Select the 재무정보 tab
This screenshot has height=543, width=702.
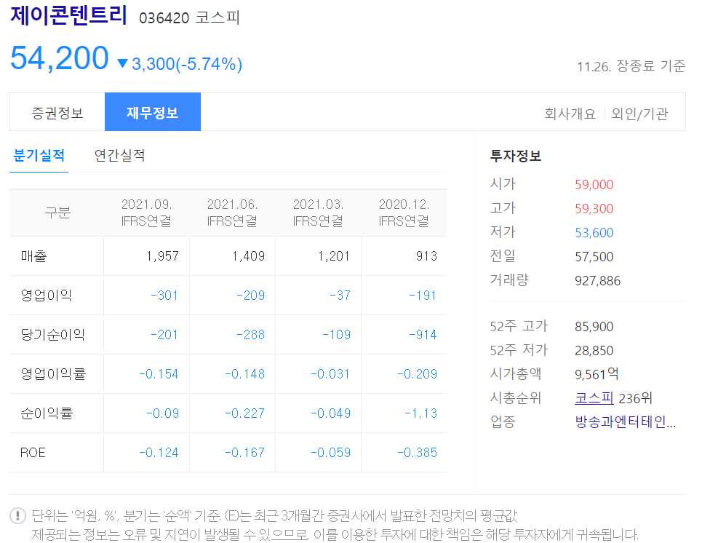pos(153,112)
